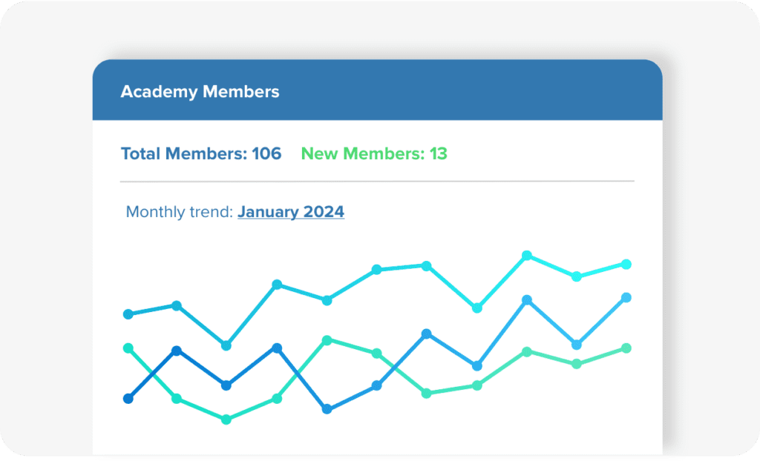The width and height of the screenshot is (760, 461).
Task: Click first data point of green line
Action: point(128,348)
